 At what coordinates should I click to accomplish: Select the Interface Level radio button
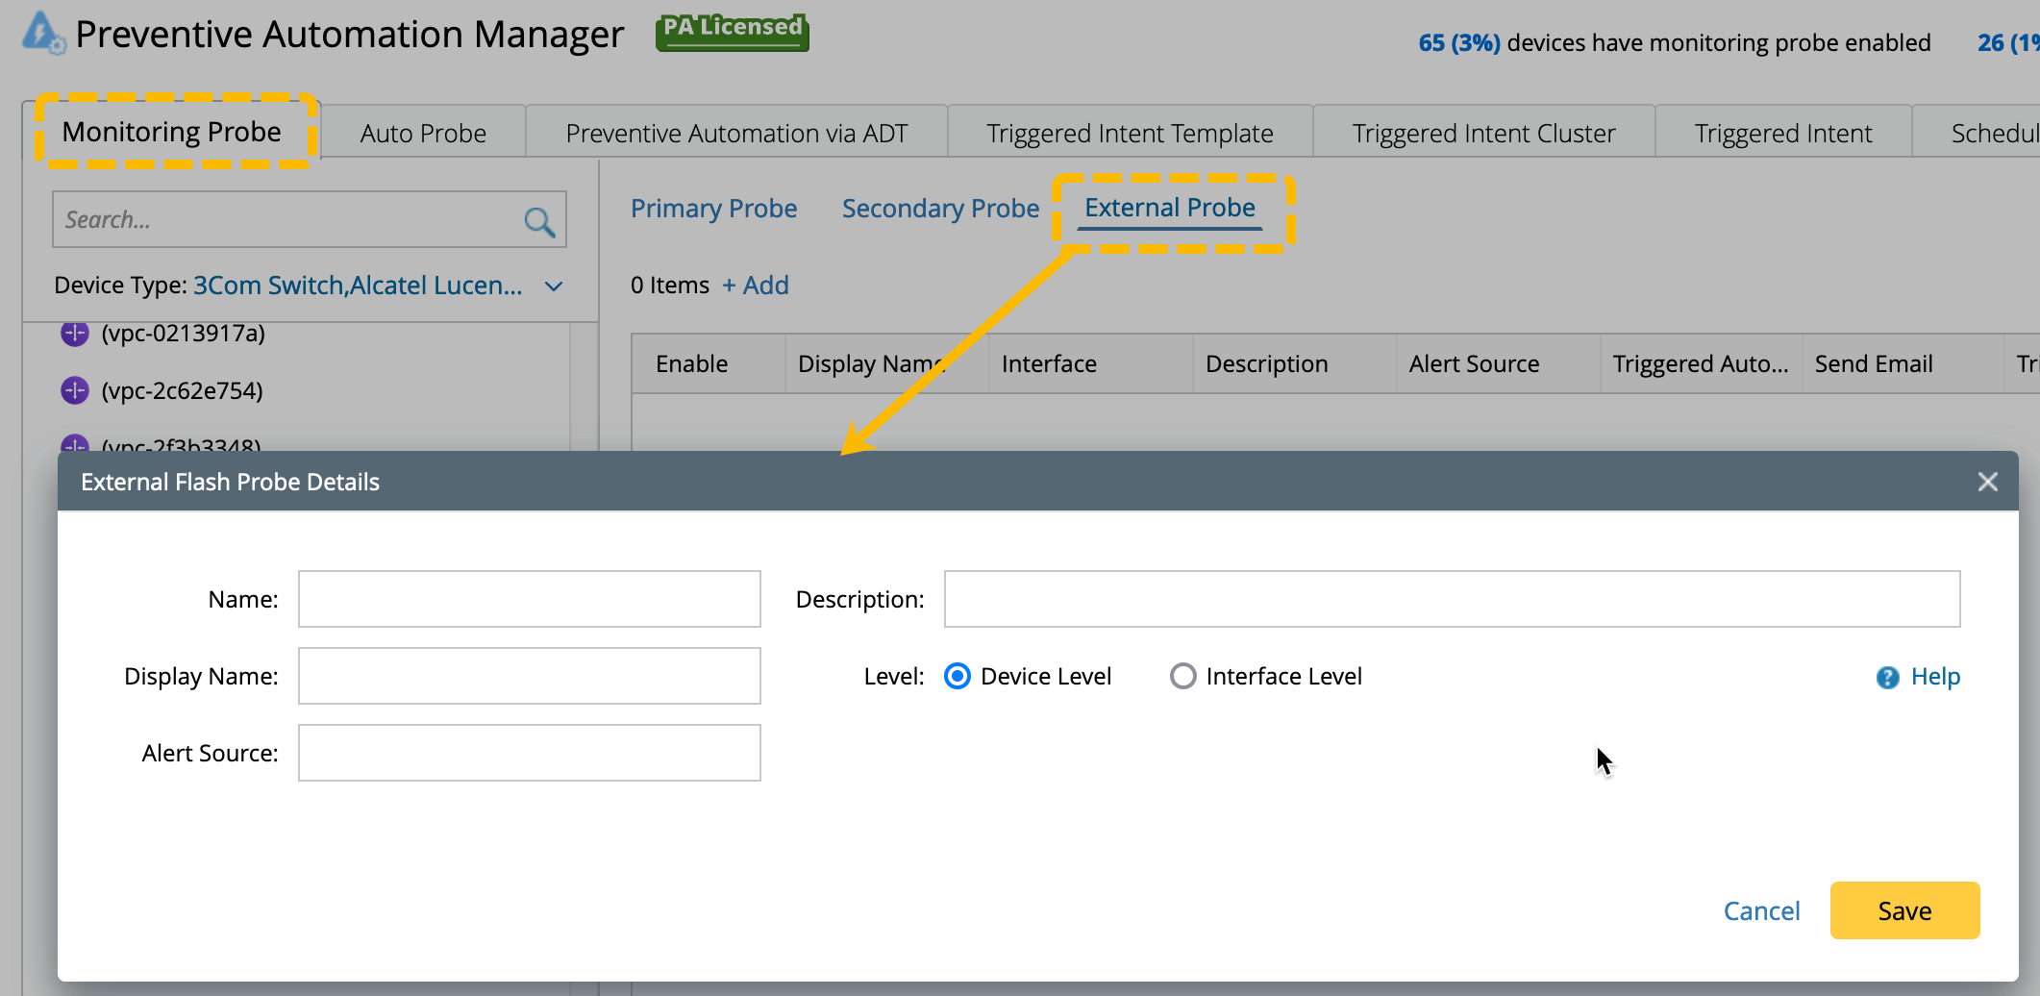coord(1183,676)
